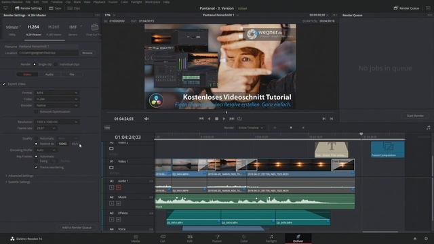434x244 pixels.
Task: Switch to Audio settings tab
Action: point(50,75)
